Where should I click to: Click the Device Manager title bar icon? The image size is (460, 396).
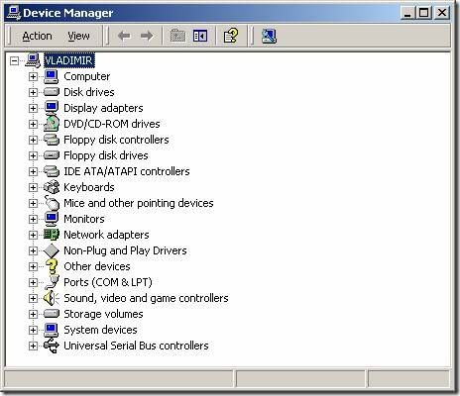[14, 13]
